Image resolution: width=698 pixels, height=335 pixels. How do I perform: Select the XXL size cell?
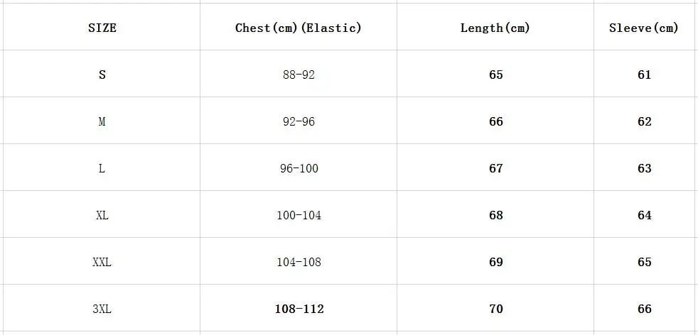coord(102,261)
